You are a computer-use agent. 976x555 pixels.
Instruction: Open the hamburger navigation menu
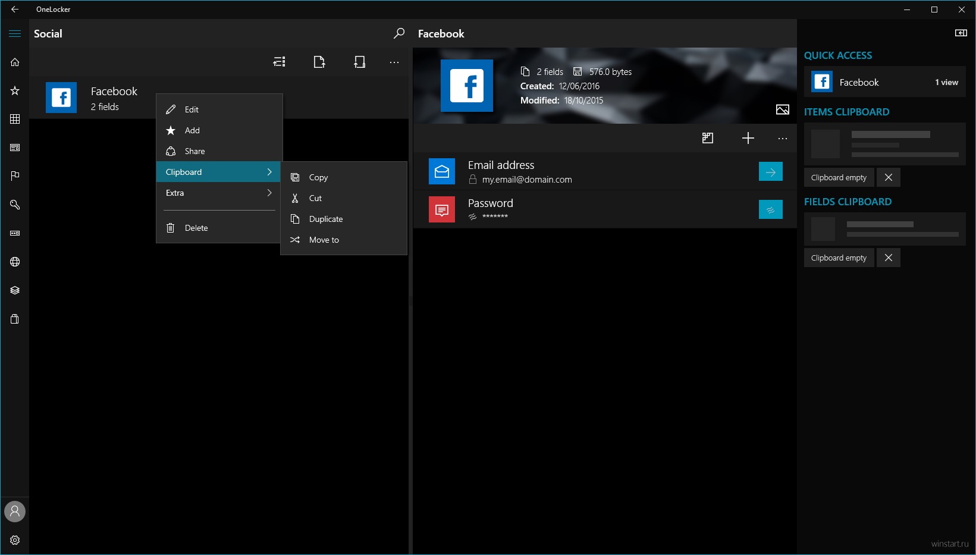[15, 33]
